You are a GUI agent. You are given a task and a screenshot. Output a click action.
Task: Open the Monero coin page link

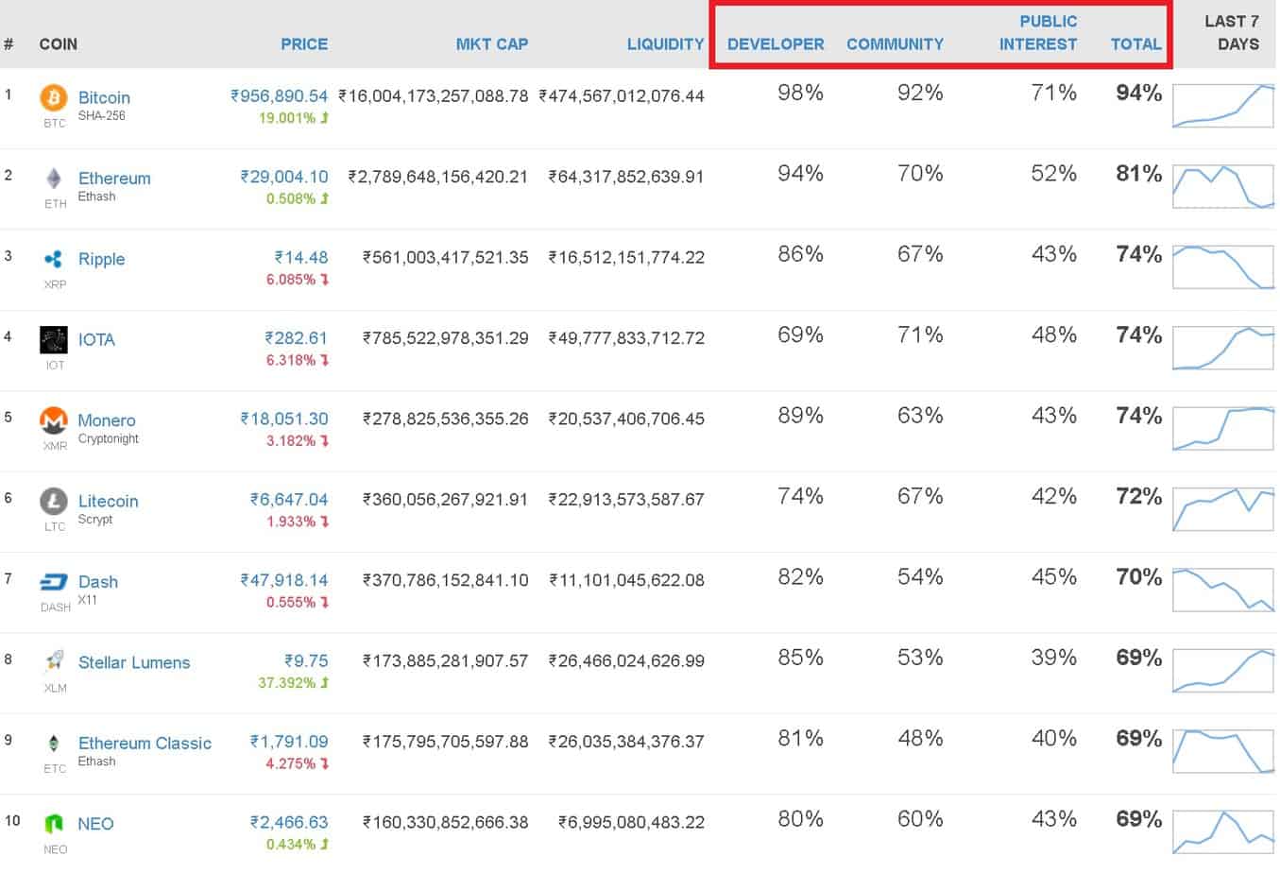[x=107, y=420]
